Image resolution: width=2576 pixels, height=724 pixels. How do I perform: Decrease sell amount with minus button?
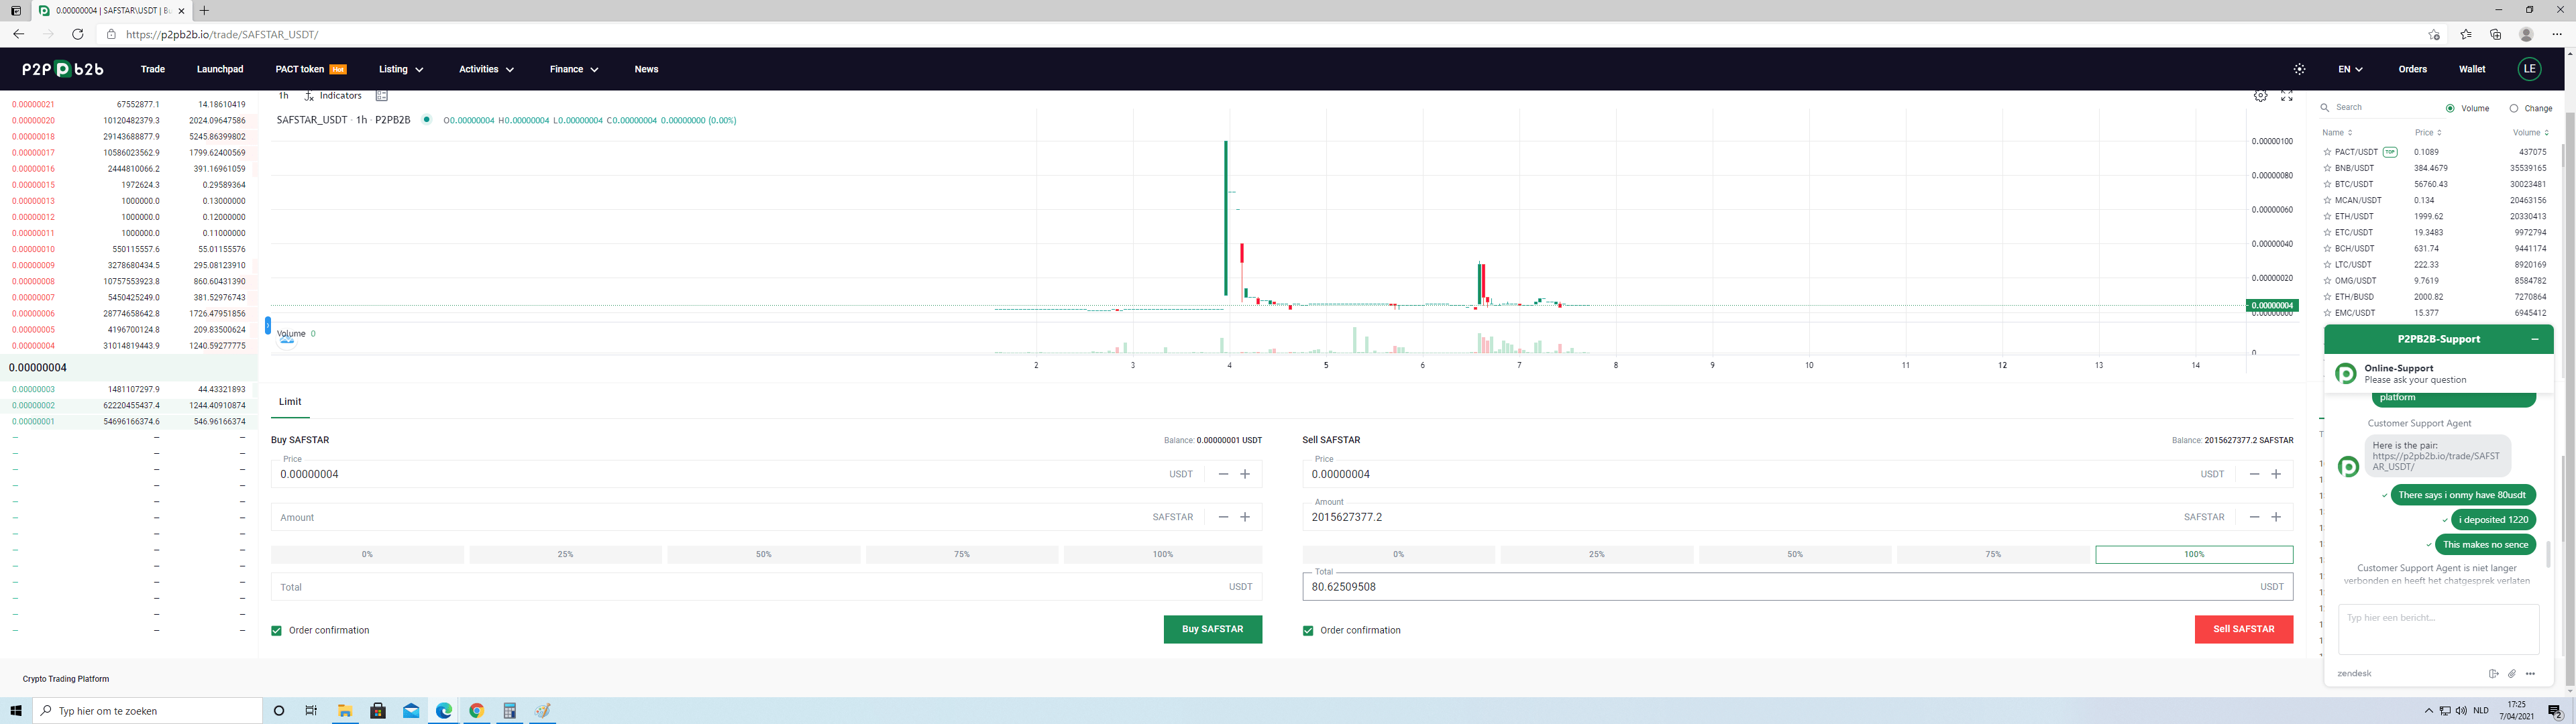coord(2254,517)
